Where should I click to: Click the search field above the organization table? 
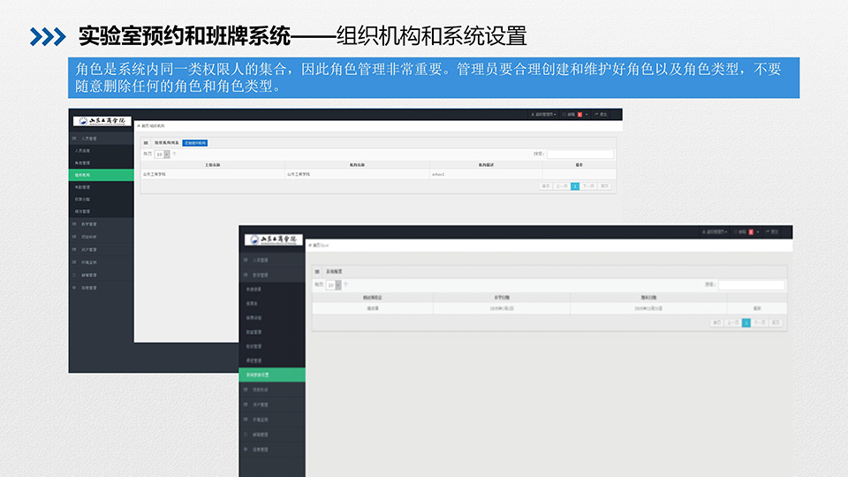tap(579, 154)
